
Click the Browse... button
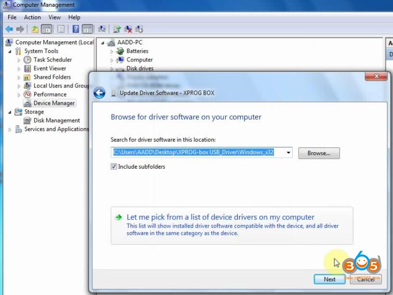pyautogui.click(x=319, y=153)
